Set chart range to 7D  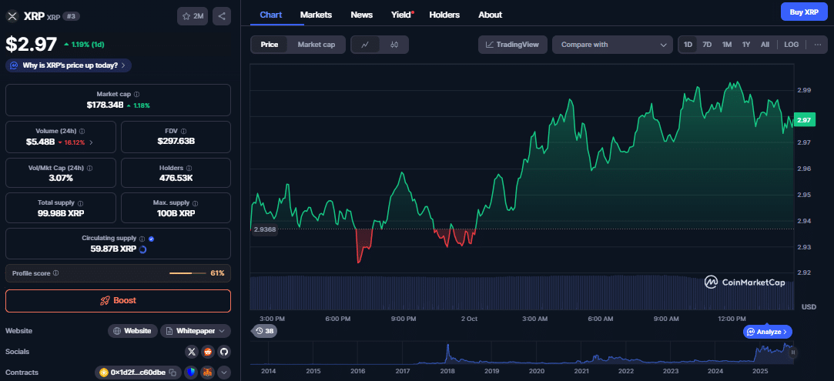coord(707,45)
